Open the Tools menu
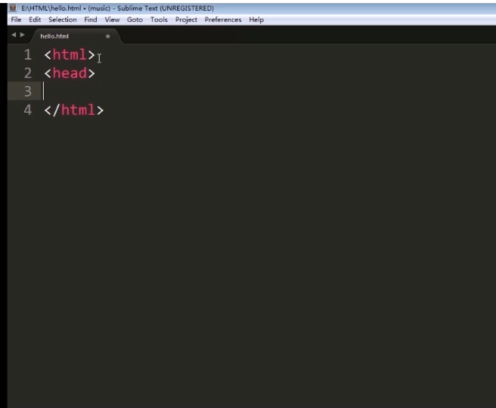This screenshot has height=408, width=496. [x=159, y=20]
